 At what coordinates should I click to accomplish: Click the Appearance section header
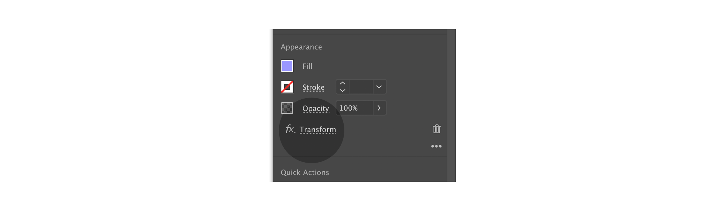pyautogui.click(x=301, y=47)
